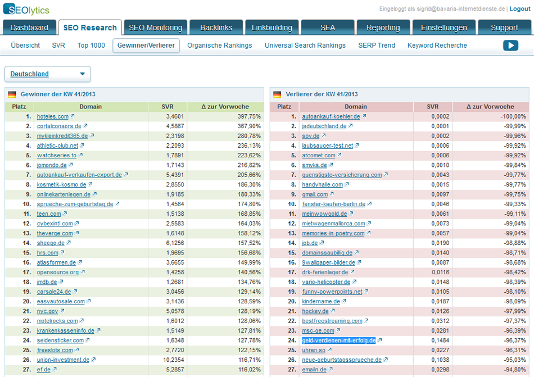Select SVR sub-navigation item
Screen dimensions: 534x377
point(58,46)
